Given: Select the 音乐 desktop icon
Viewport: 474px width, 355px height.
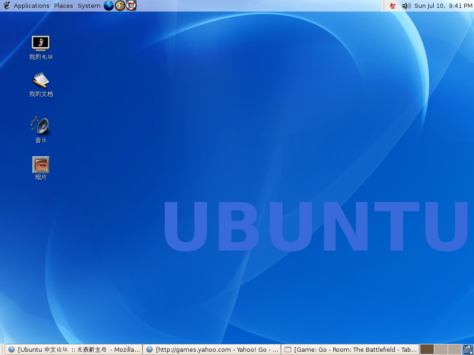Looking at the screenshot, I should 41,130.
